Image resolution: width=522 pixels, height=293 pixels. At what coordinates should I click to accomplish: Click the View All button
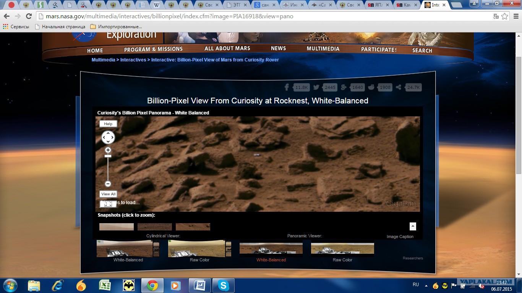click(108, 194)
